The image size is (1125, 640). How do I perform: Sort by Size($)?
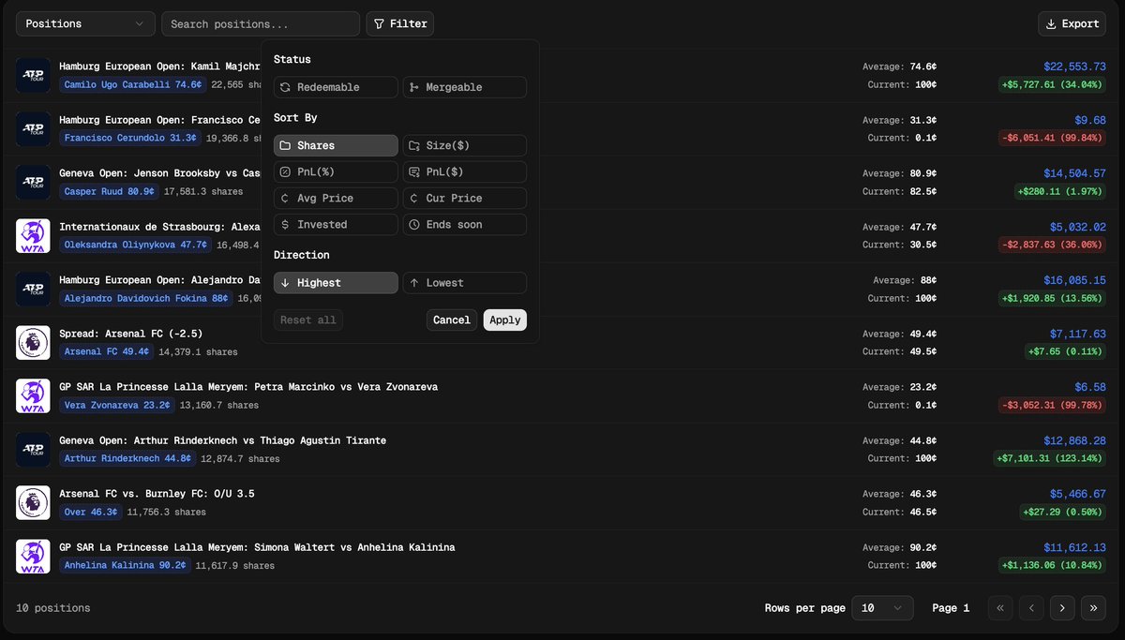465,145
